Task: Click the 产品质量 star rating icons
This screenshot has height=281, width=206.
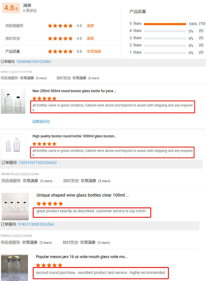Action: pos(60,51)
